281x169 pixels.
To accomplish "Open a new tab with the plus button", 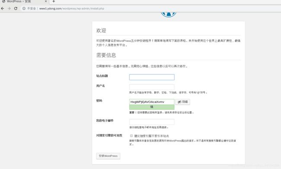I will (54, 1).
